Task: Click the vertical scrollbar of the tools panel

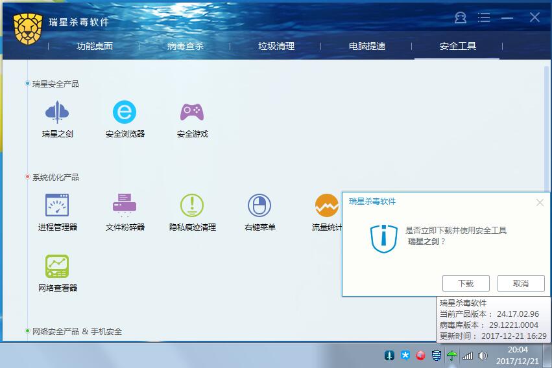Action: (x=546, y=128)
